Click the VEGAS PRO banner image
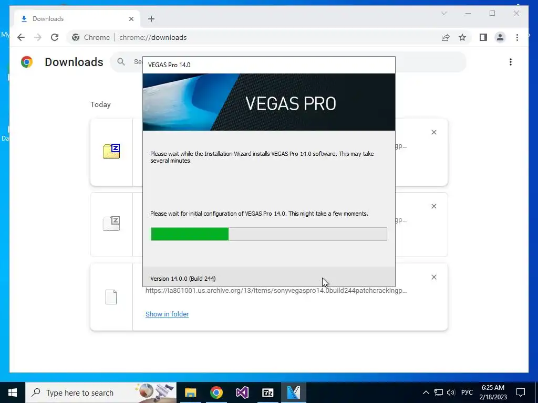 point(269,102)
